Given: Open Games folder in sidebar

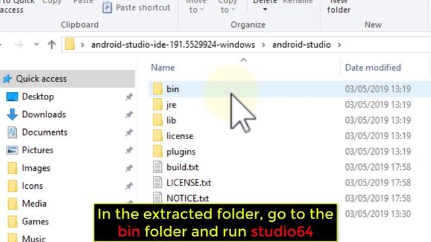Looking at the screenshot, I should [35, 222].
